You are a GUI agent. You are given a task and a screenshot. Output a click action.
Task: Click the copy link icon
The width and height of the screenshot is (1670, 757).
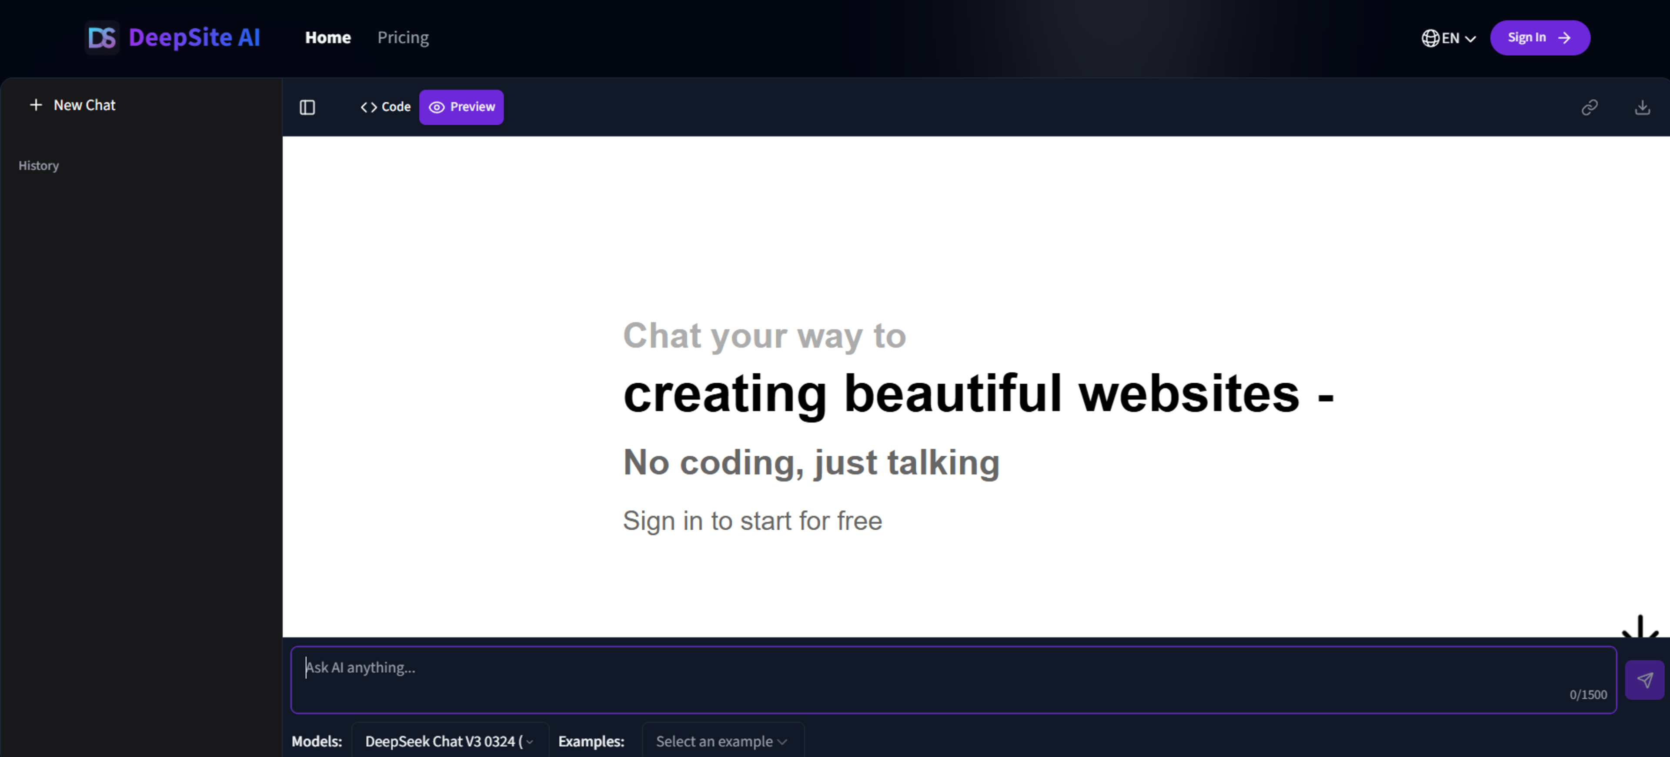1589,107
